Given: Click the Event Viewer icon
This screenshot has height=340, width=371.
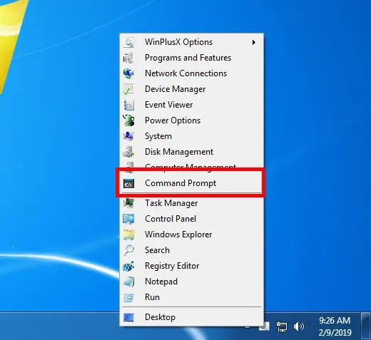Looking at the screenshot, I should pos(128,105).
